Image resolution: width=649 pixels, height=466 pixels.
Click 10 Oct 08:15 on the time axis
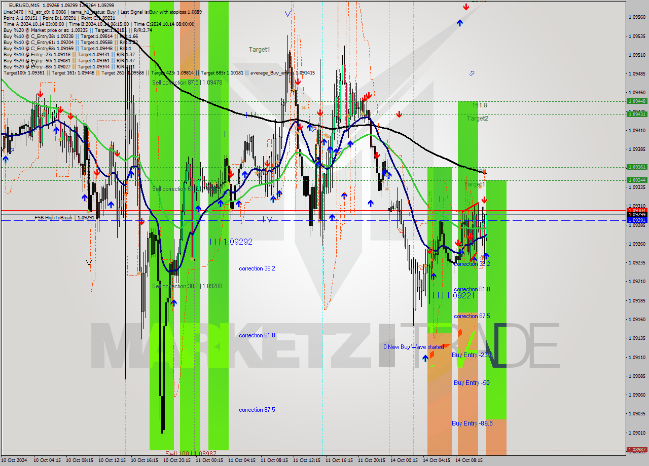click(x=80, y=461)
